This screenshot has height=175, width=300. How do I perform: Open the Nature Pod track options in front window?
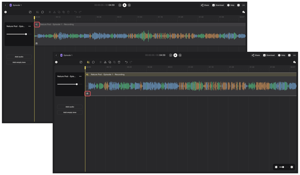pos(80,76)
